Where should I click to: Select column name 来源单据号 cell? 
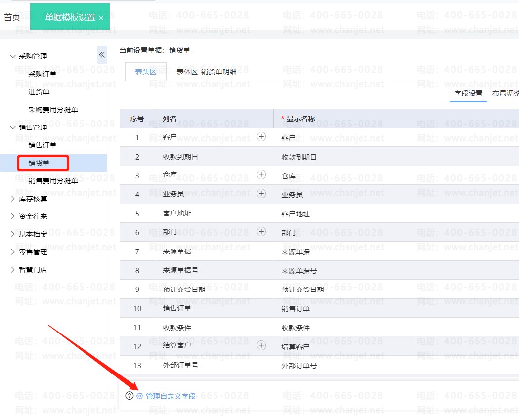coord(180,270)
